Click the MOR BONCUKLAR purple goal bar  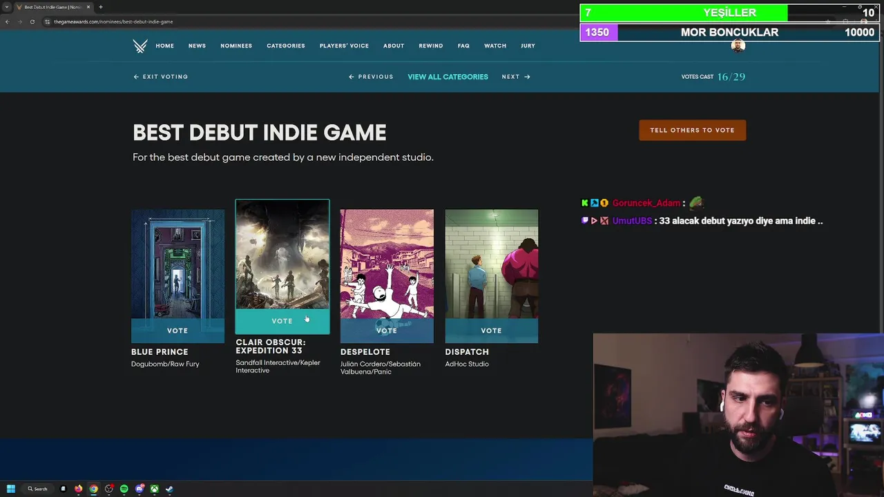(x=729, y=32)
